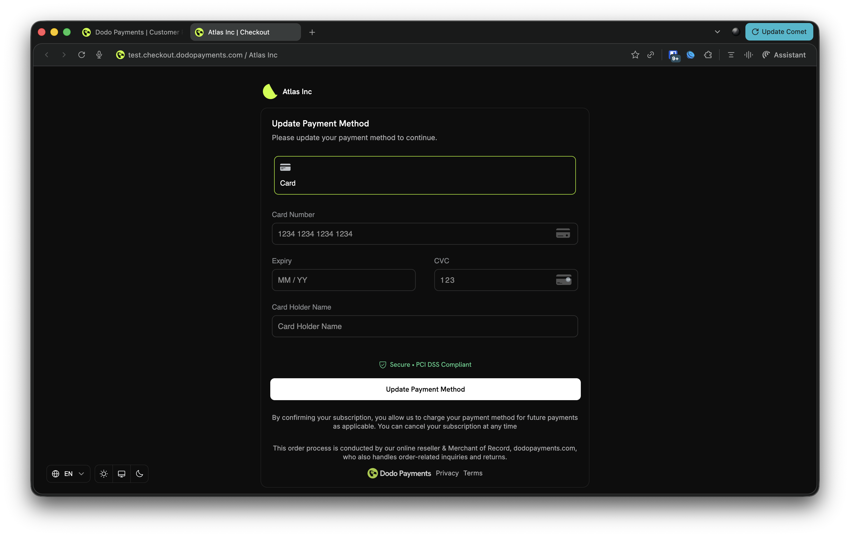Open the Privacy link in footer
Screen dimensions: 850x537
pos(447,473)
